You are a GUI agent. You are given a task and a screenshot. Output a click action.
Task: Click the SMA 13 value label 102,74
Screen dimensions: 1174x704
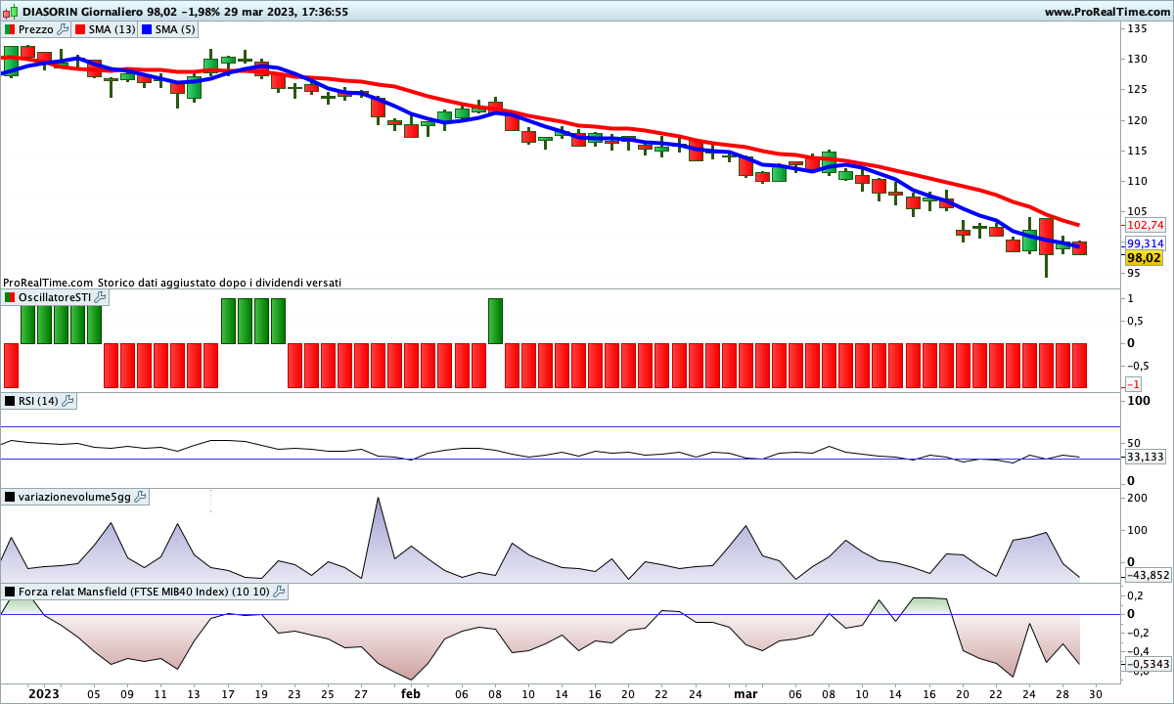(1146, 225)
